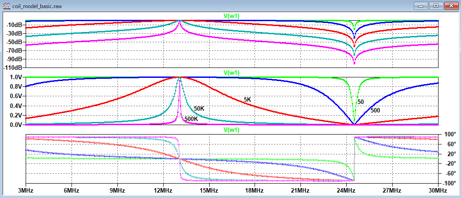Click the V(w1) label in middle pane
The image size is (461, 198).
(232, 72)
